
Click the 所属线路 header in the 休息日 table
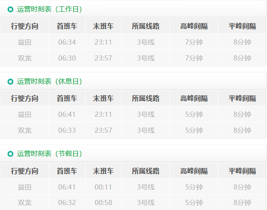(x=146, y=99)
